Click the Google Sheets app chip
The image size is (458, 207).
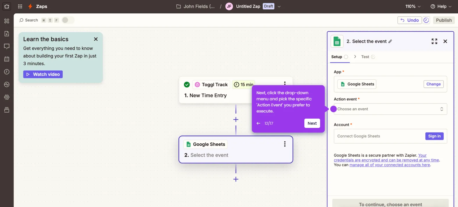[357, 84]
